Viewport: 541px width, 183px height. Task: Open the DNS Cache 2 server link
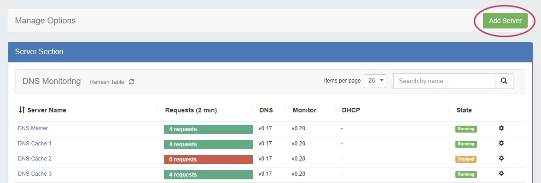click(x=35, y=159)
